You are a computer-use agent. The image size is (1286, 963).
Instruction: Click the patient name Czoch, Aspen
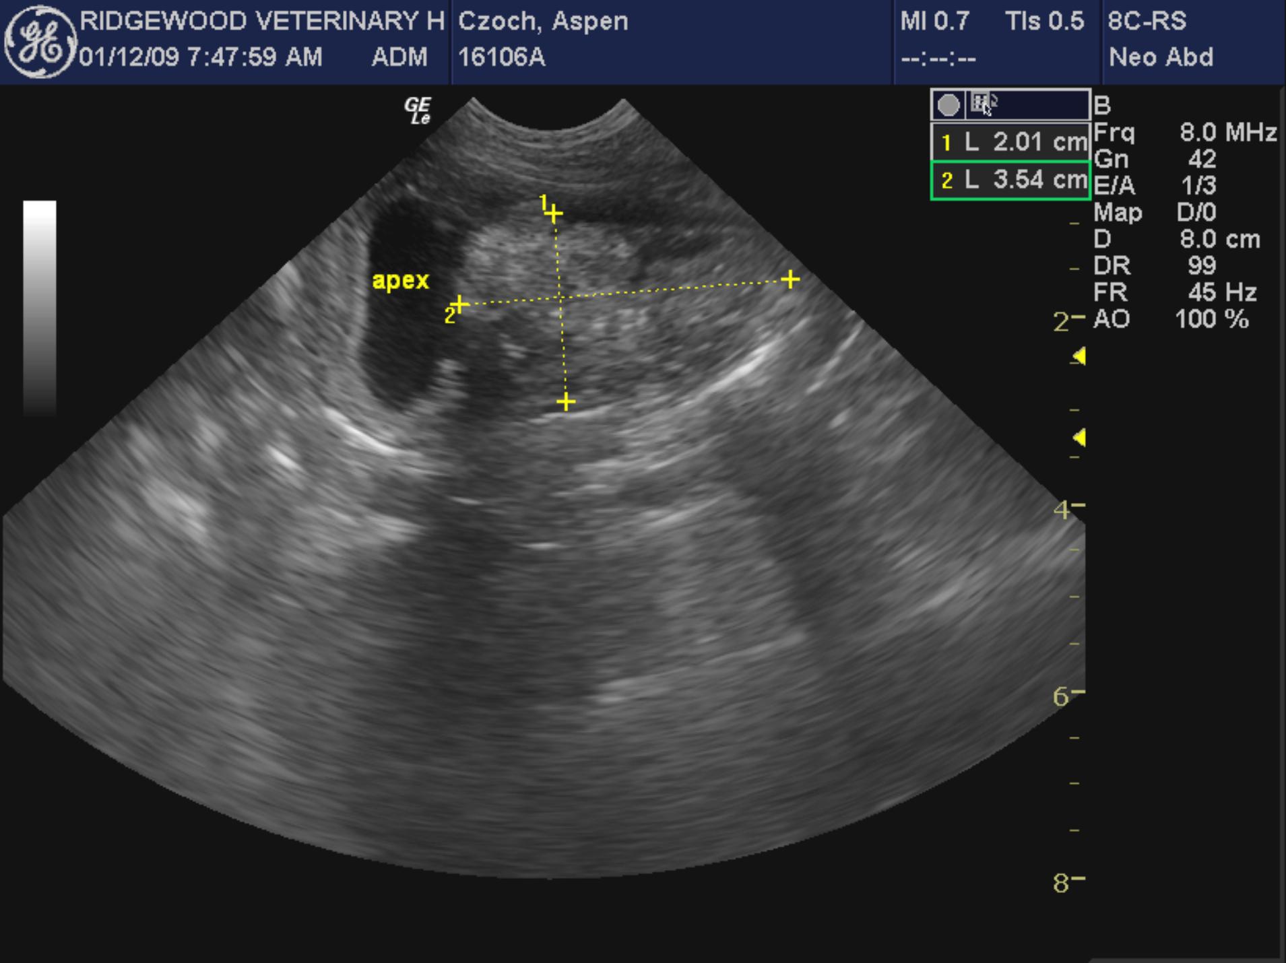click(x=543, y=21)
